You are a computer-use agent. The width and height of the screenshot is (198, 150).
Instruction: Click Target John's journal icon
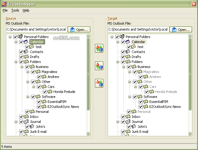[133, 127]
